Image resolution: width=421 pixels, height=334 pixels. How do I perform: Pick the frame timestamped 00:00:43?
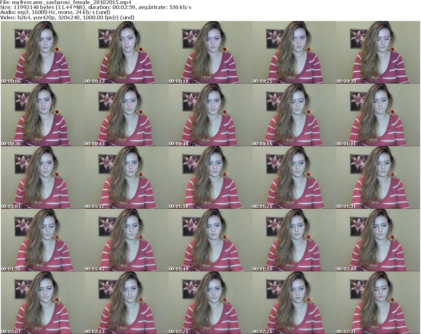(x=127, y=115)
